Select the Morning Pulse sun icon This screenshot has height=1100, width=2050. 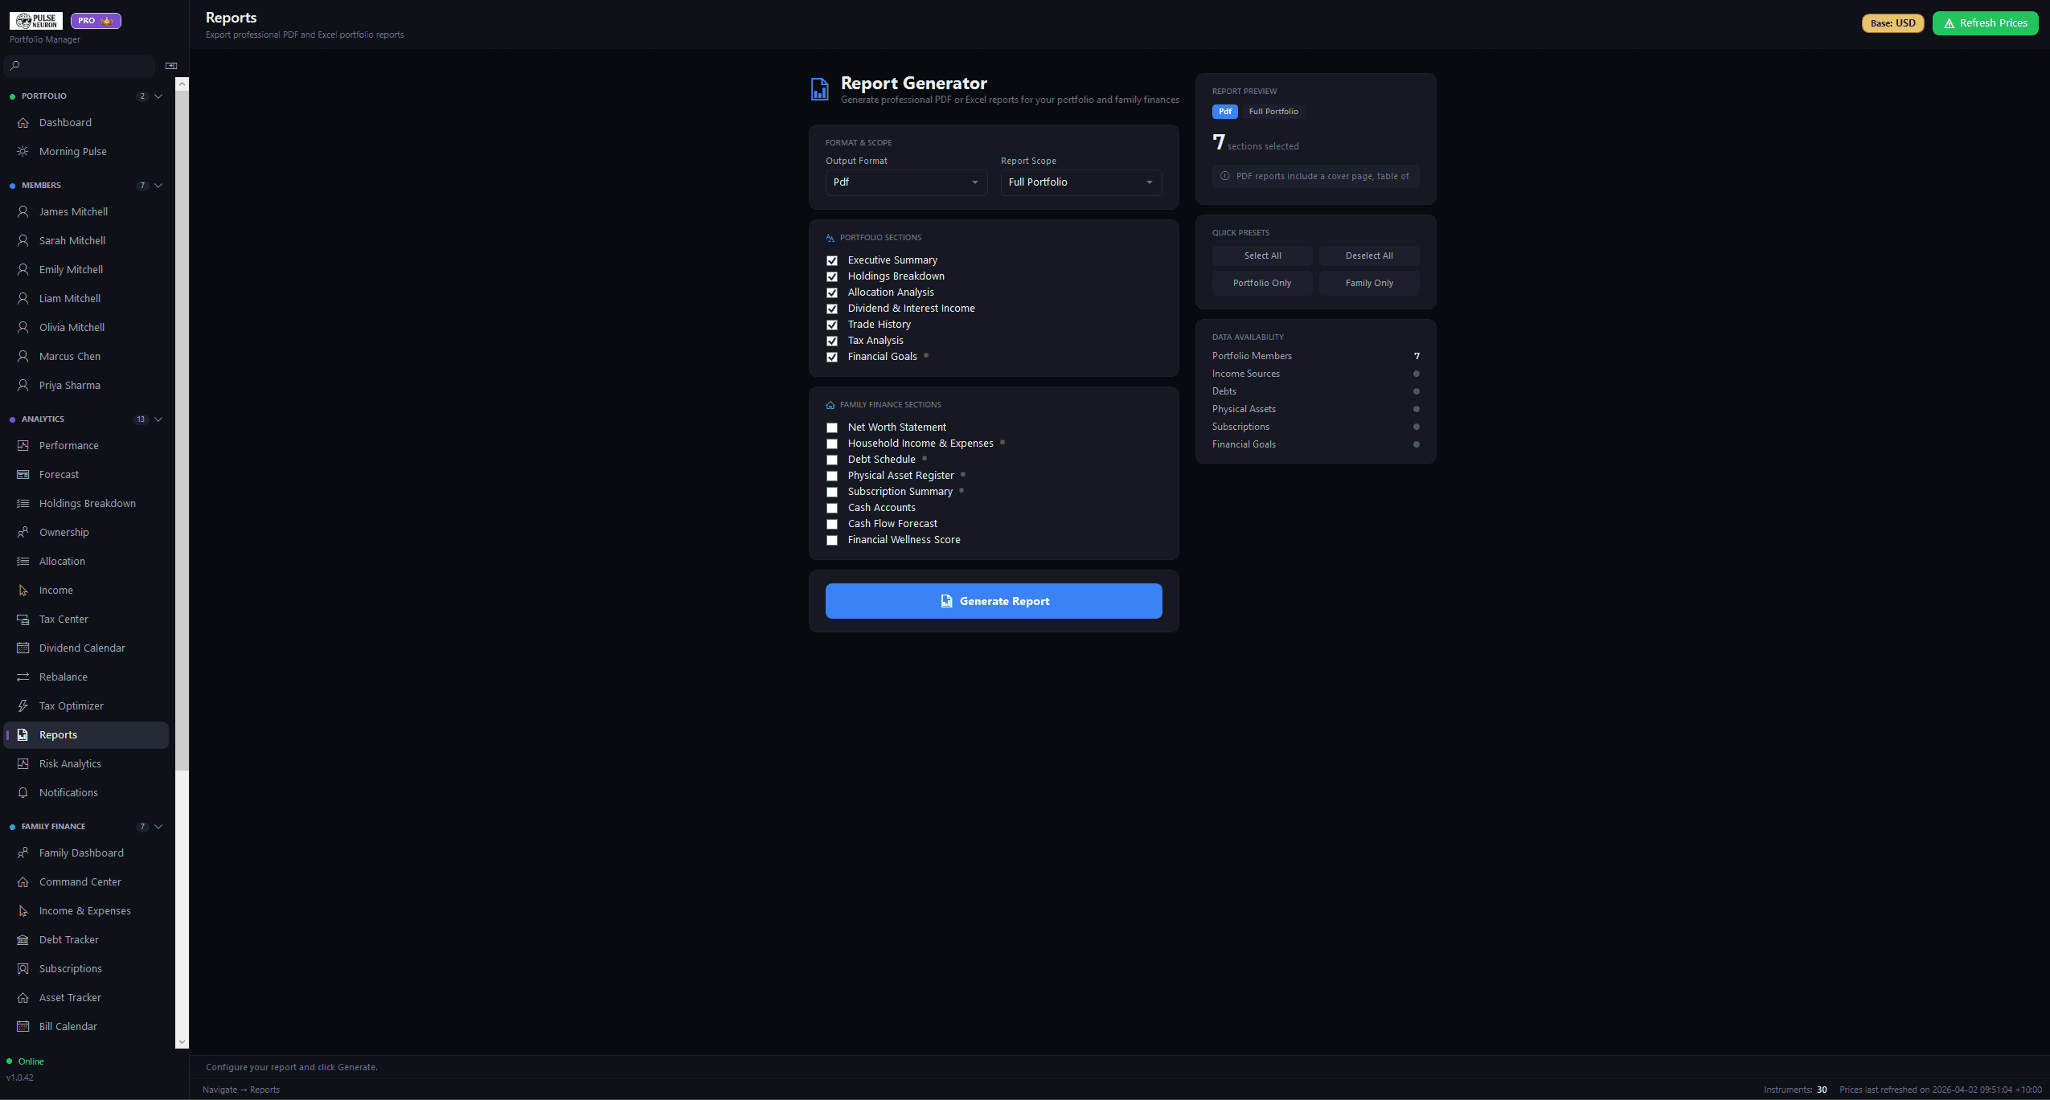pos(23,151)
